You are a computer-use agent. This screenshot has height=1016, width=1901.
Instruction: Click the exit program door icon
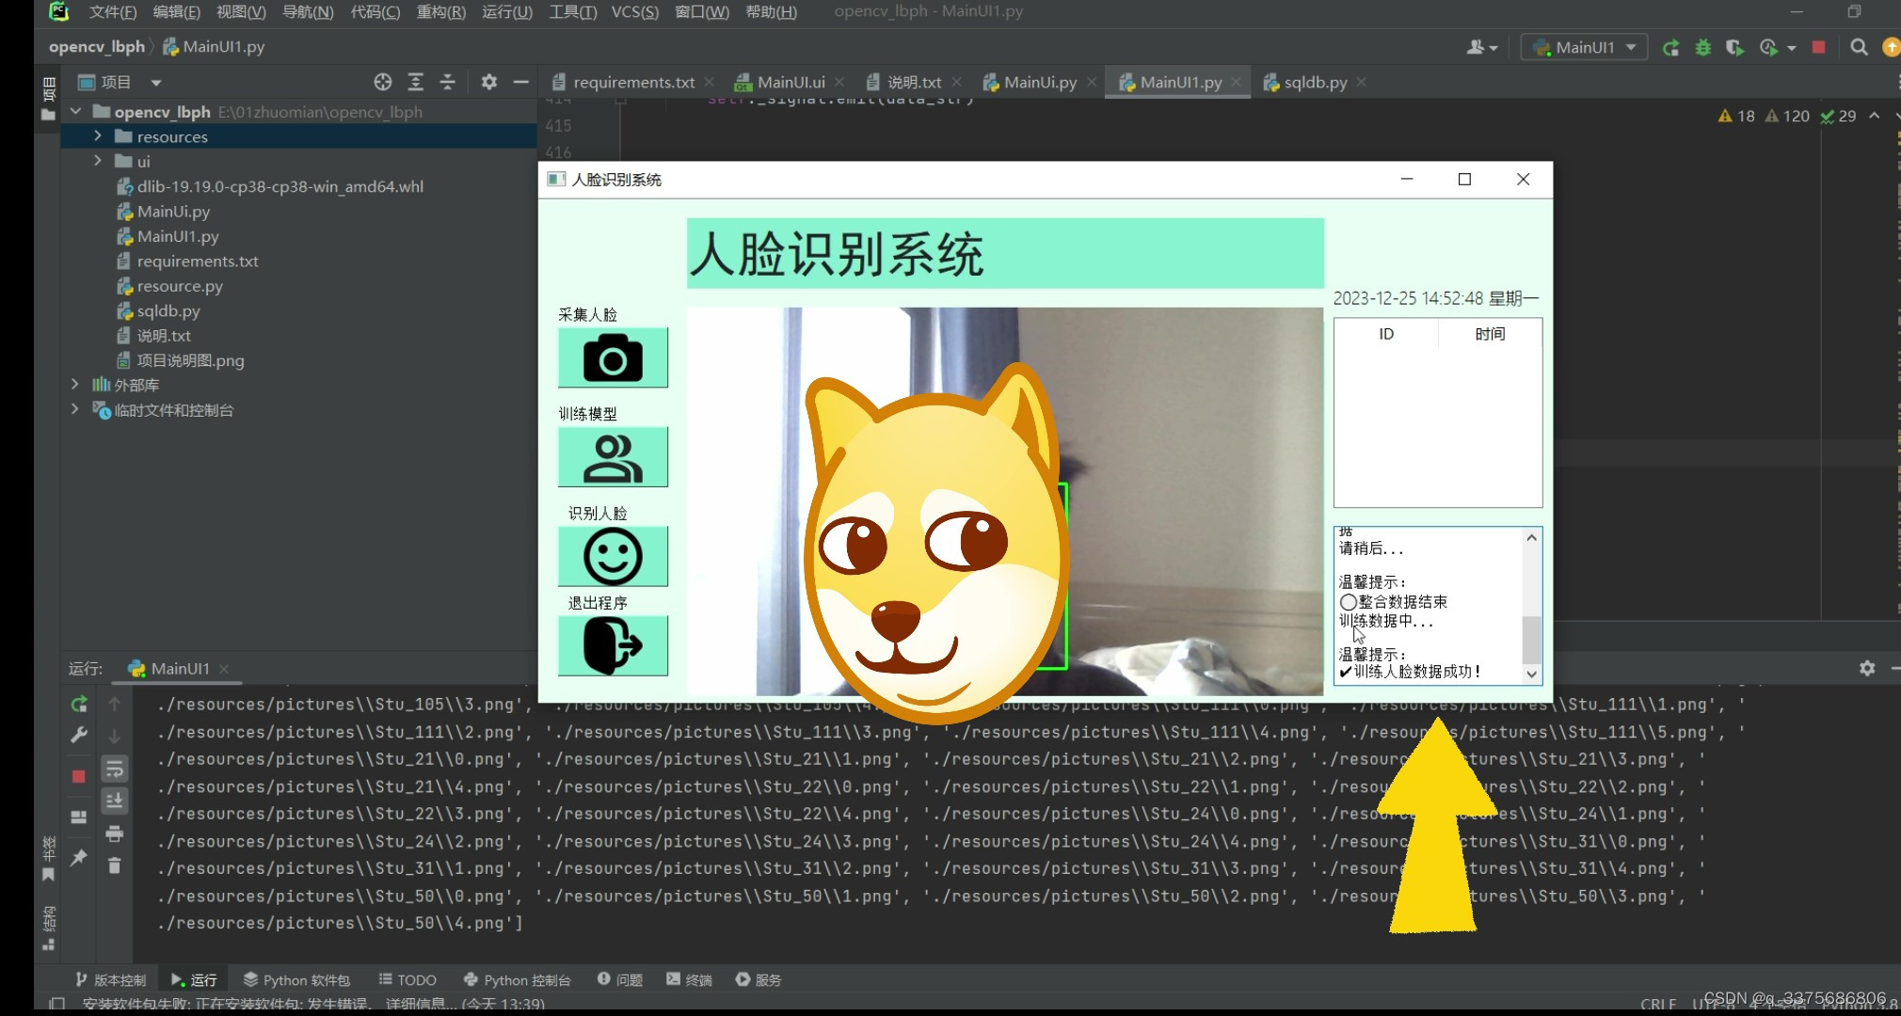click(613, 645)
